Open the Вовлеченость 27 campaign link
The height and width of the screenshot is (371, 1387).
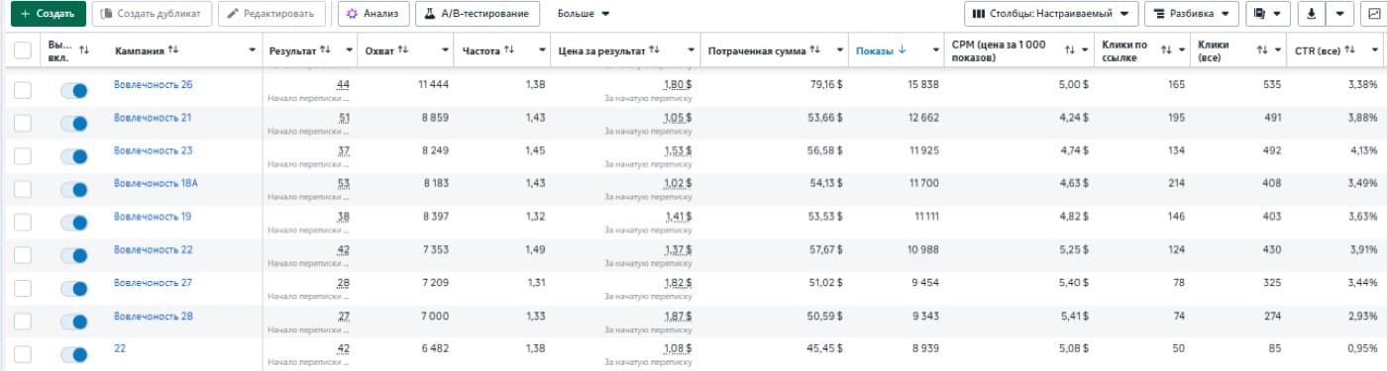pyautogui.click(x=153, y=282)
